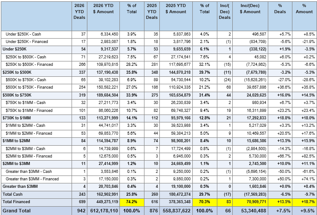Select the '$500K to $750K - Cash' label
Screen dimensions: 317x215
tap(25, 80)
